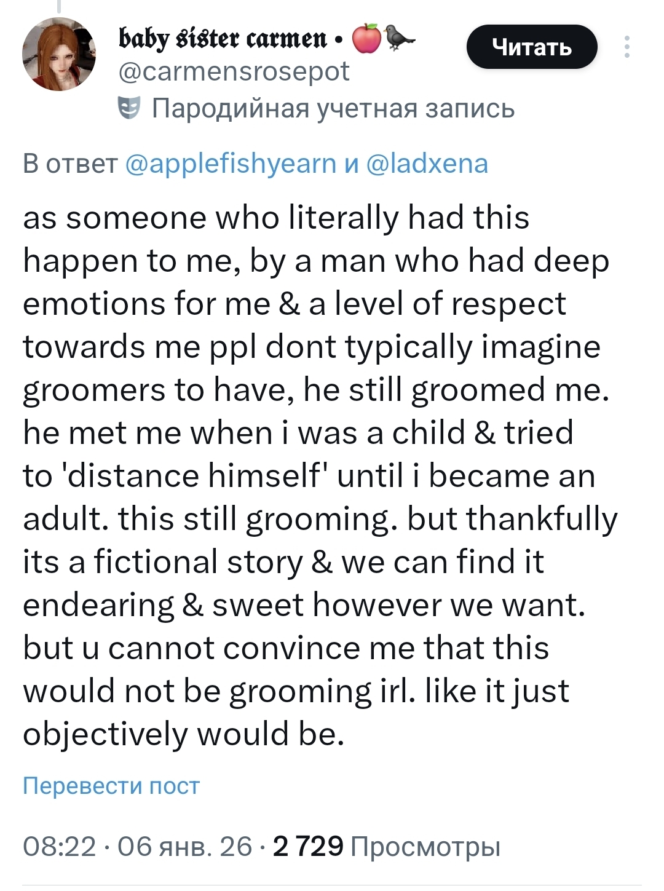Click the black bird emoji in name

(400, 38)
